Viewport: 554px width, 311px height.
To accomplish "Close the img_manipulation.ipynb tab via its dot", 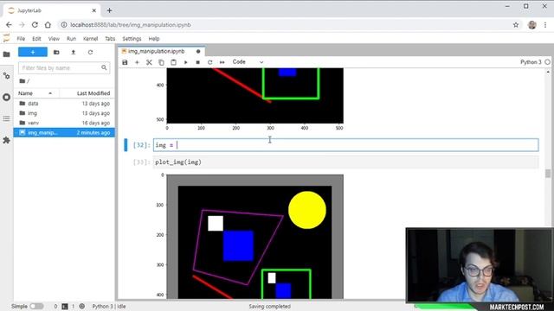I will [x=198, y=52].
